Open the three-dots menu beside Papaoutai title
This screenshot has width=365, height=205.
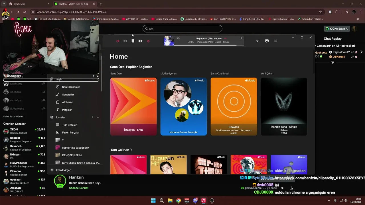tap(225, 38)
